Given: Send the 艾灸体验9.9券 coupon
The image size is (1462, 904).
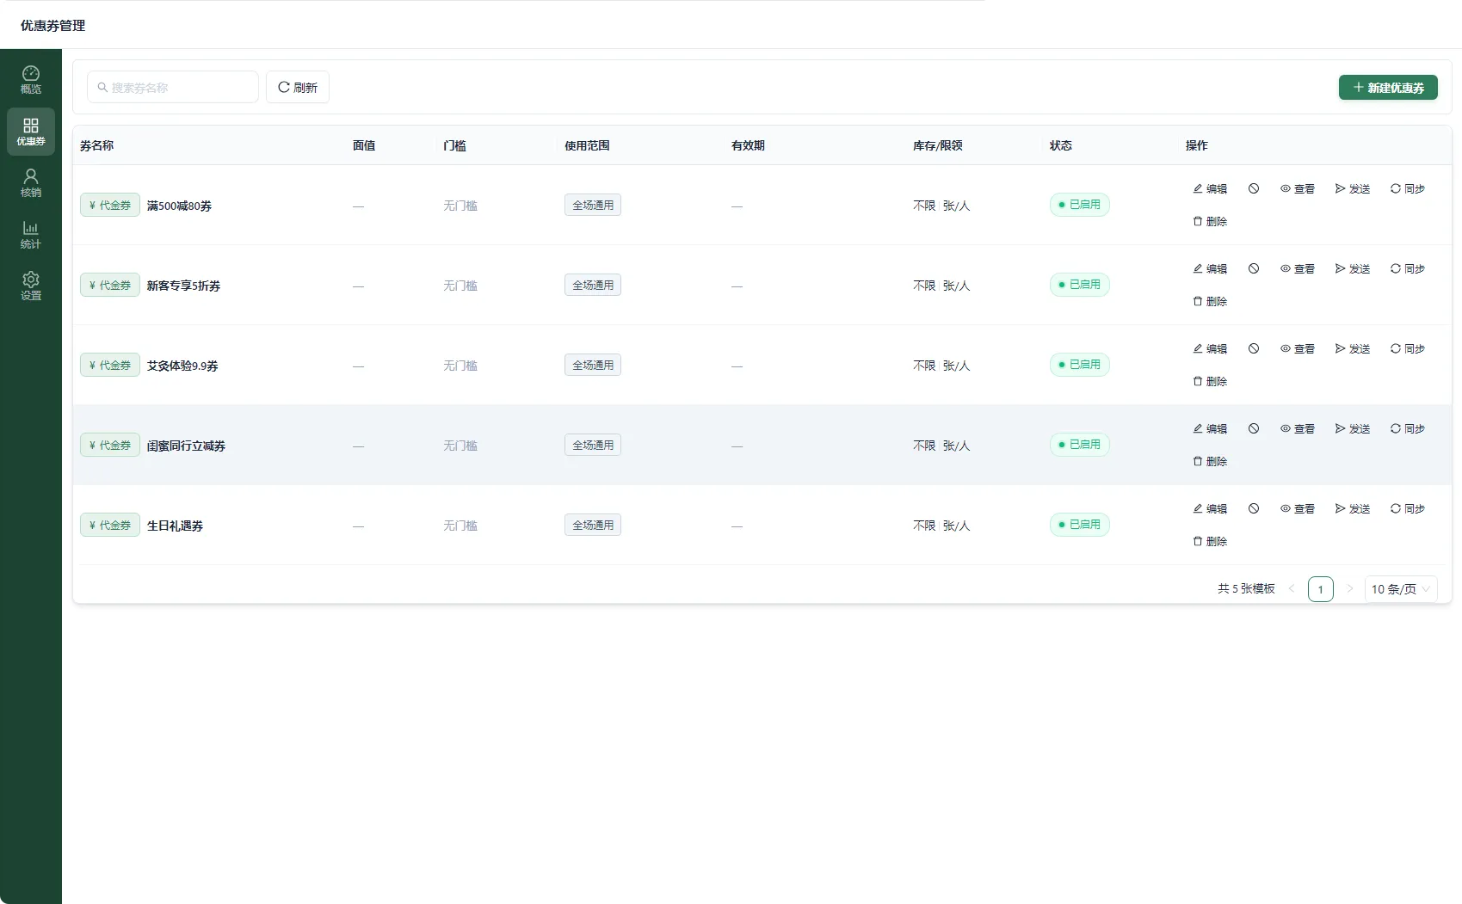Looking at the screenshot, I should pos(1353,349).
